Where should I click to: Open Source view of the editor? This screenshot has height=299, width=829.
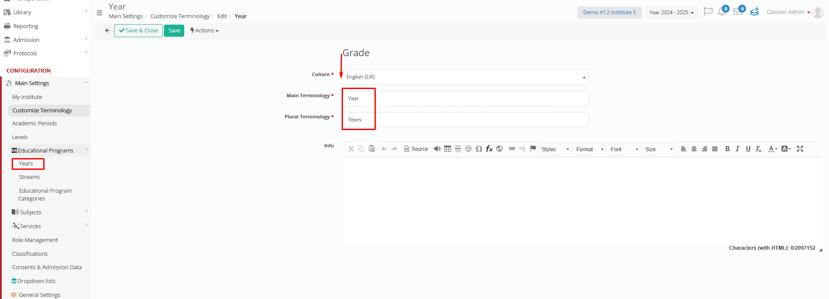pos(416,149)
